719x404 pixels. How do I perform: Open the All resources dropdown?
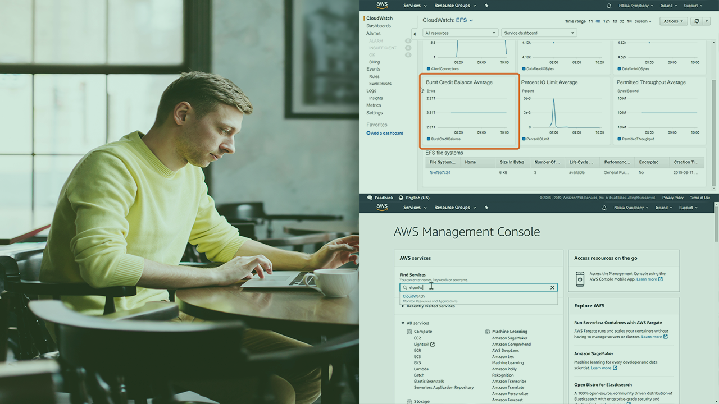[460, 33]
